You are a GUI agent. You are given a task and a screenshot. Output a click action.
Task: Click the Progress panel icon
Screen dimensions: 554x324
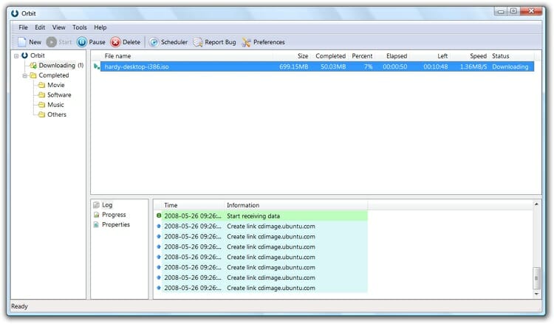(96, 215)
